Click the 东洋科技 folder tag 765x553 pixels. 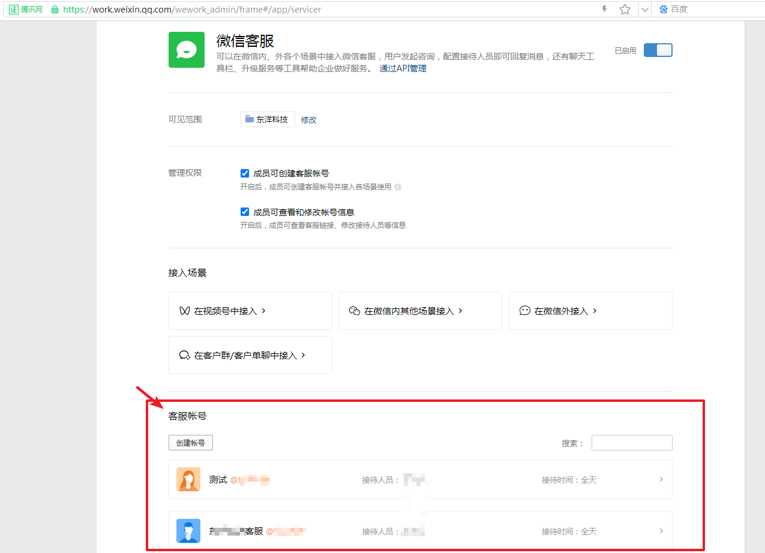coord(268,119)
